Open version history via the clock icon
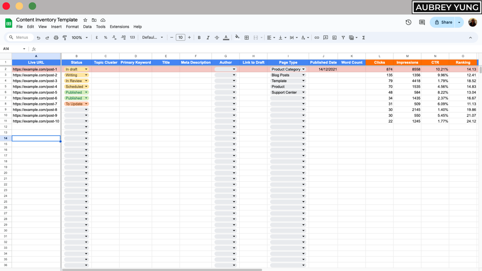 click(x=408, y=22)
